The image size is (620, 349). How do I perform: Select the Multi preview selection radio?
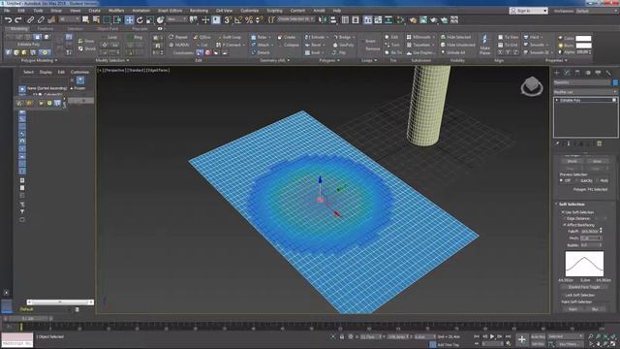point(598,180)
